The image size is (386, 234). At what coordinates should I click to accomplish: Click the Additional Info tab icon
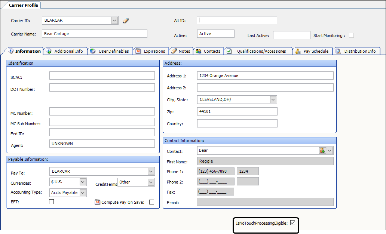(x=49, y=51)
